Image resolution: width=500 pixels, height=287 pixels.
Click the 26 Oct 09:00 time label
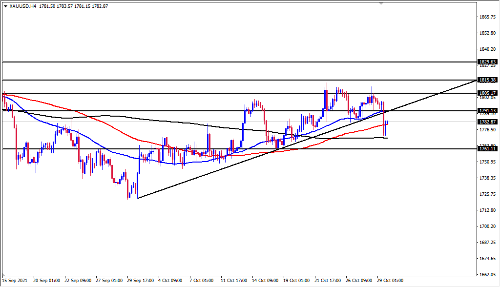click(x=359, y=281)
